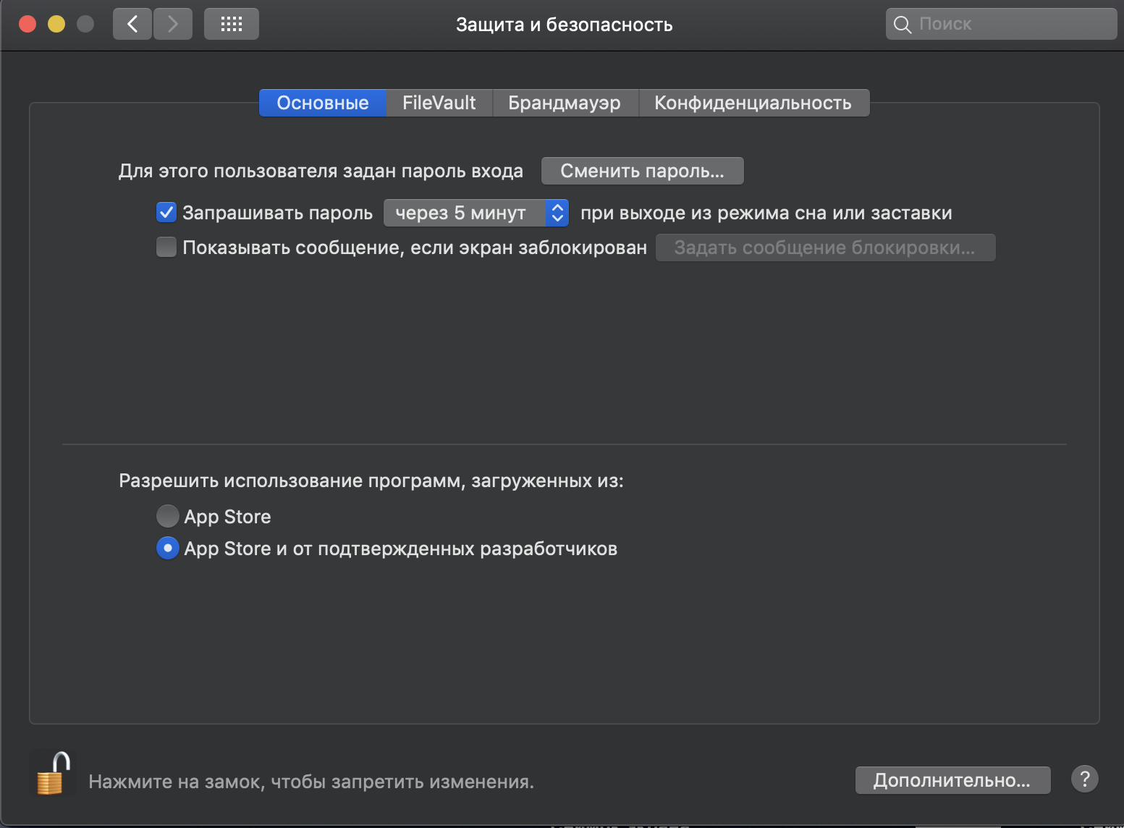
Task: Click the back navigation arrow
Action: coord(132,23)
